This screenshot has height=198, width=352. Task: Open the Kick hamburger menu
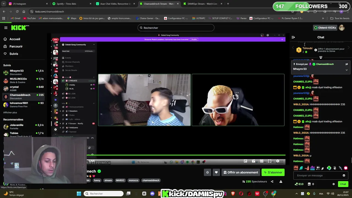tap(6, 28)
